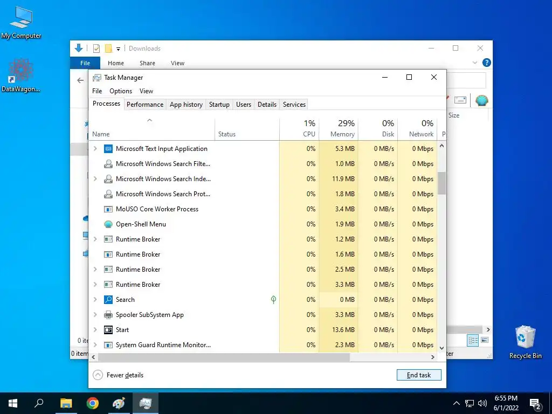
Task: Switch to the Performance tab
Action: [x=145, y=105]
